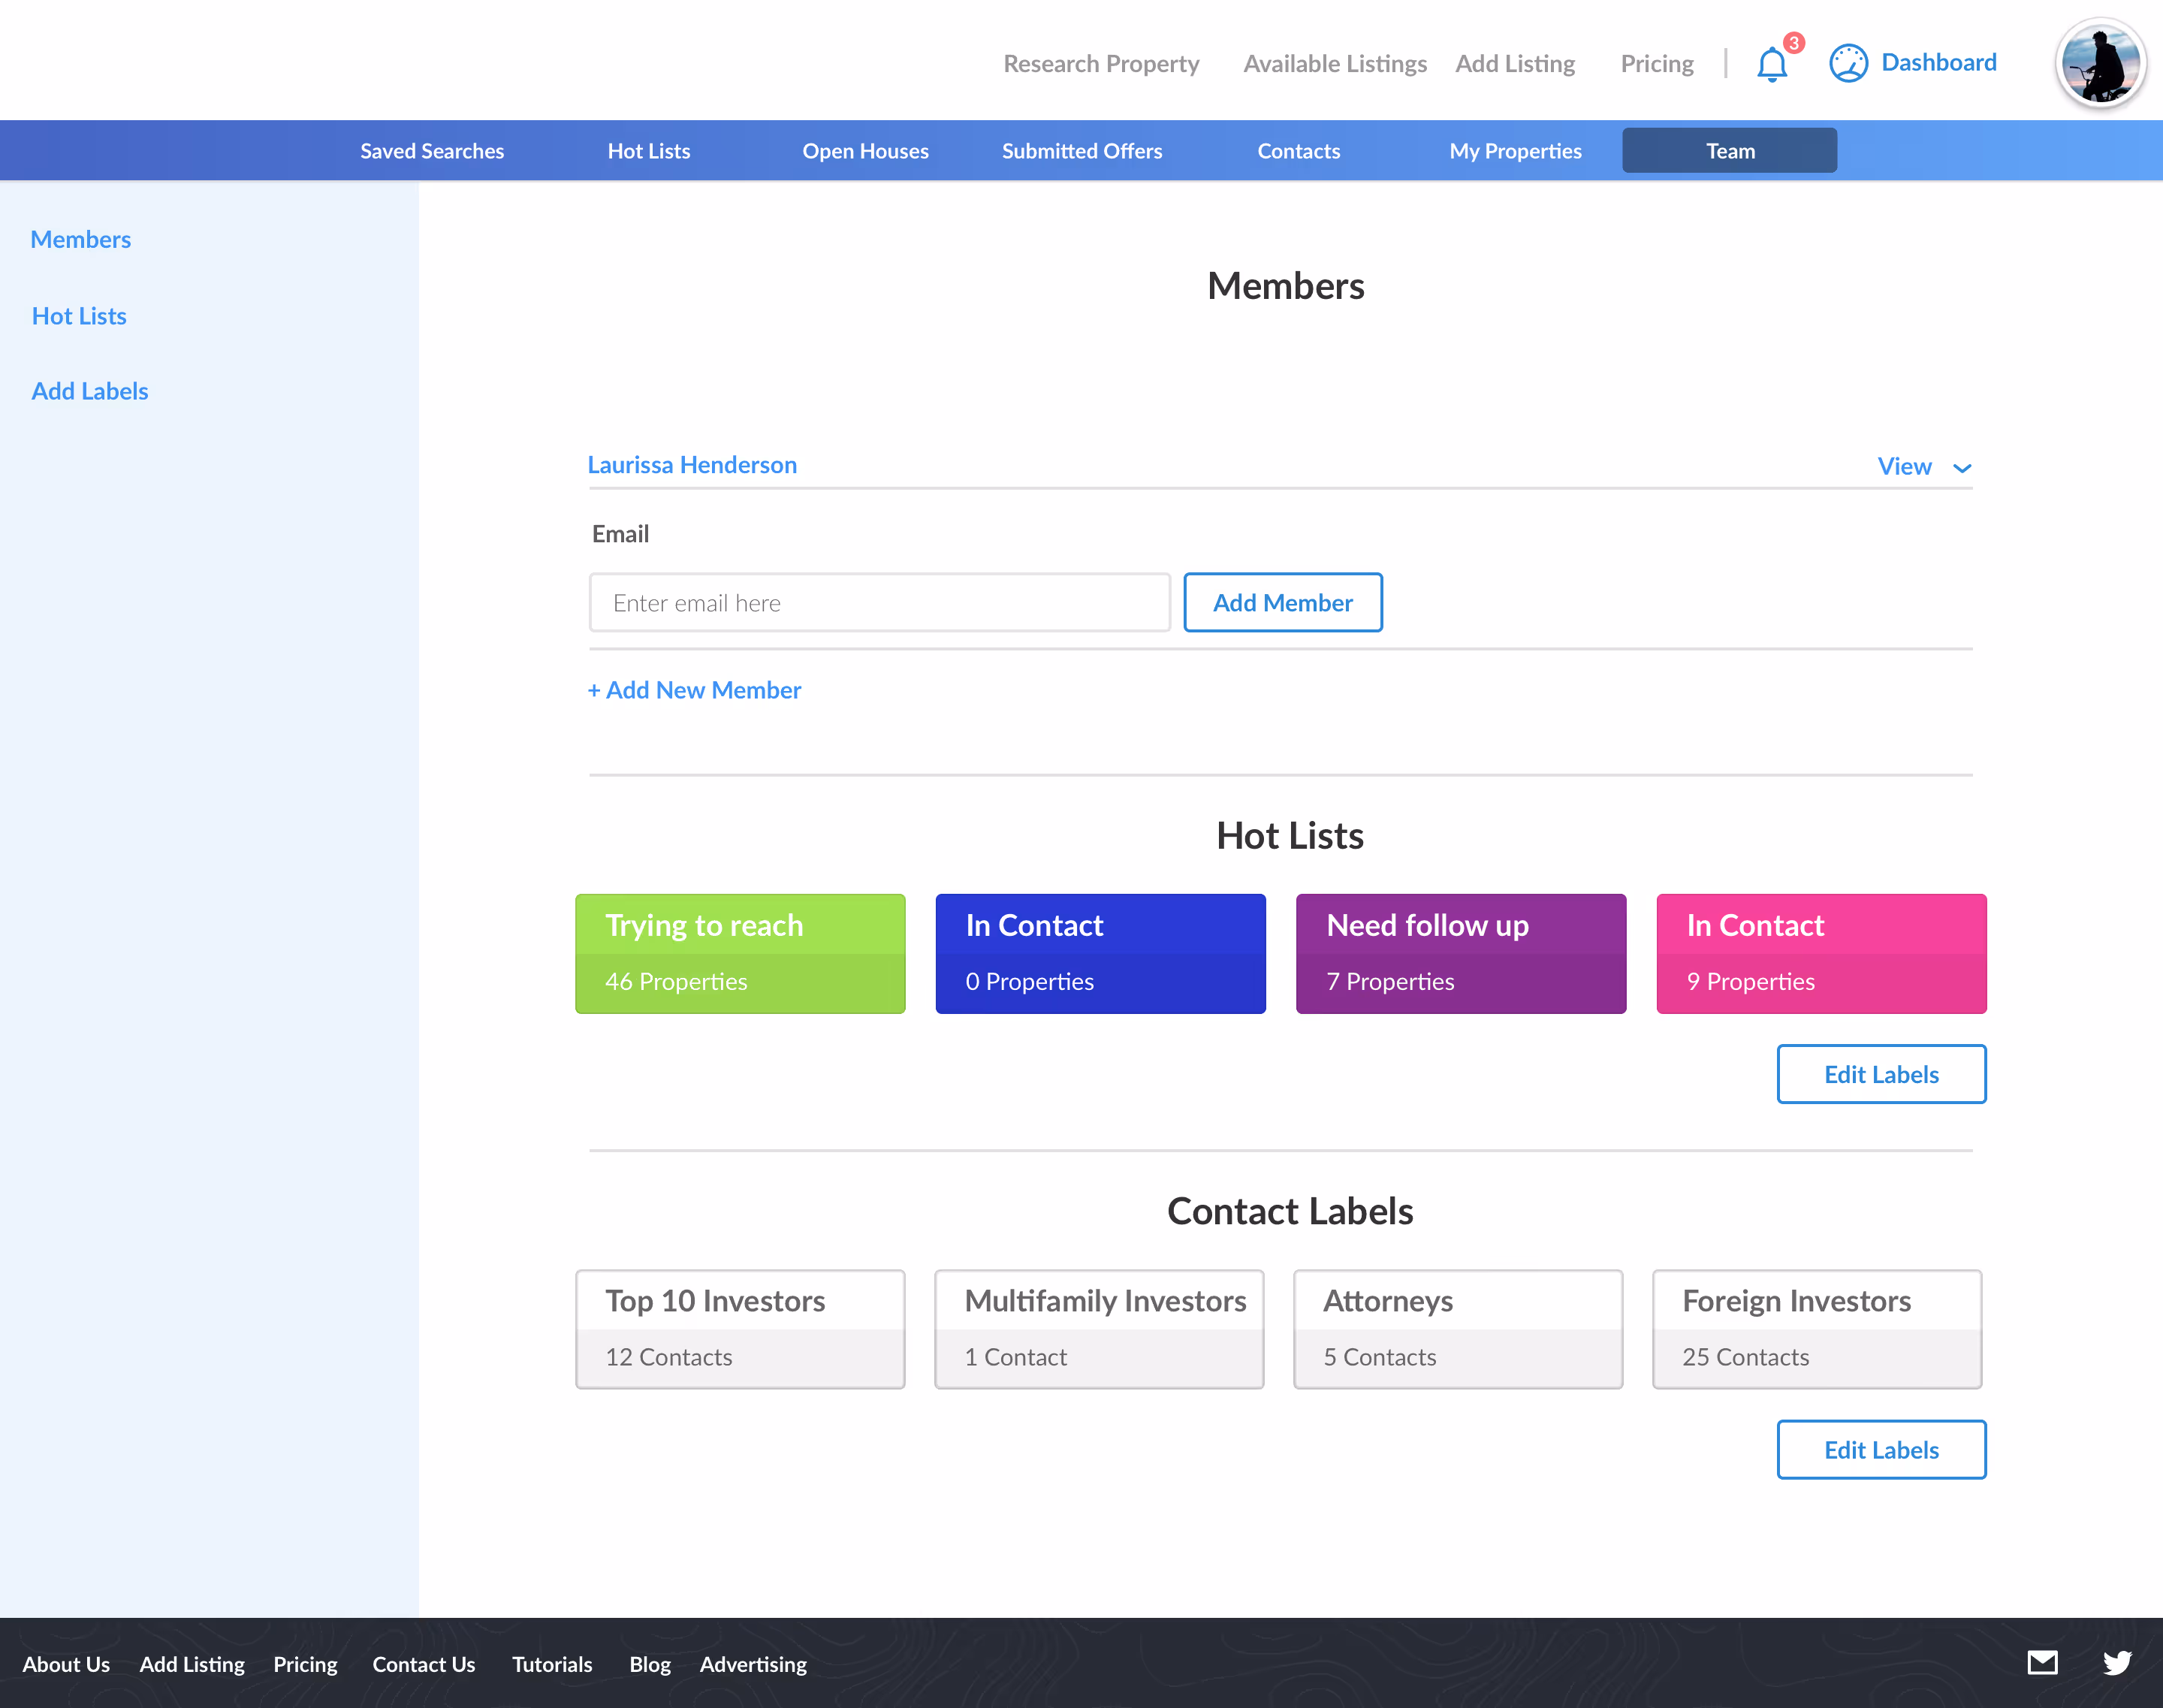Click the Dashboard link text
The image size is (2163, 1708).
[x=1939, y=63]
